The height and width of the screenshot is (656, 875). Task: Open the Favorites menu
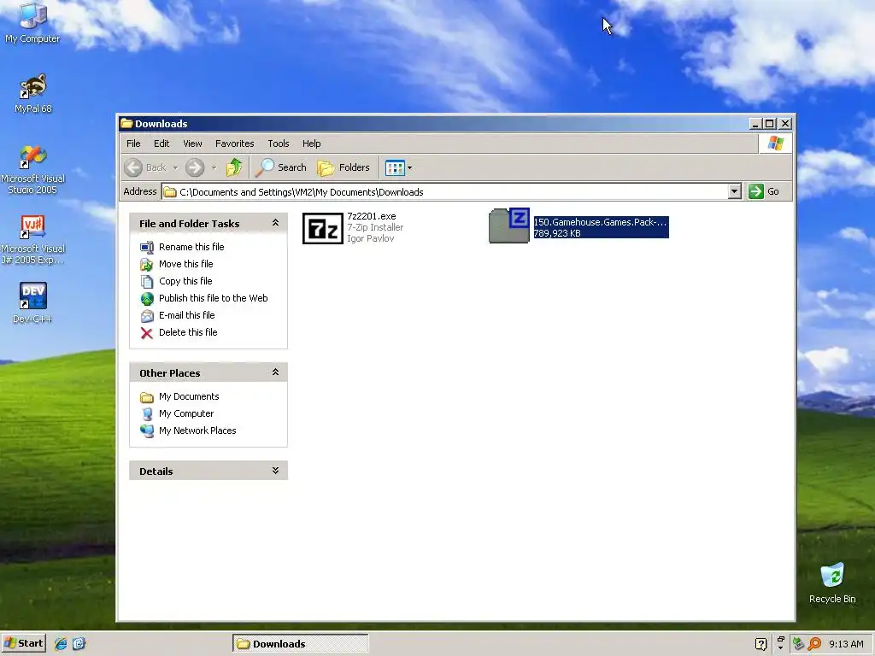click(x=234, y=143)
